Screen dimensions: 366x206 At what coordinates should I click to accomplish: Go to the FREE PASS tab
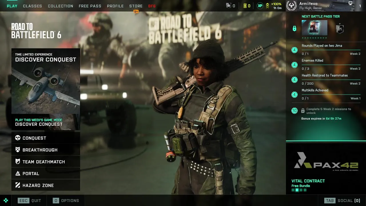(90, 6)
